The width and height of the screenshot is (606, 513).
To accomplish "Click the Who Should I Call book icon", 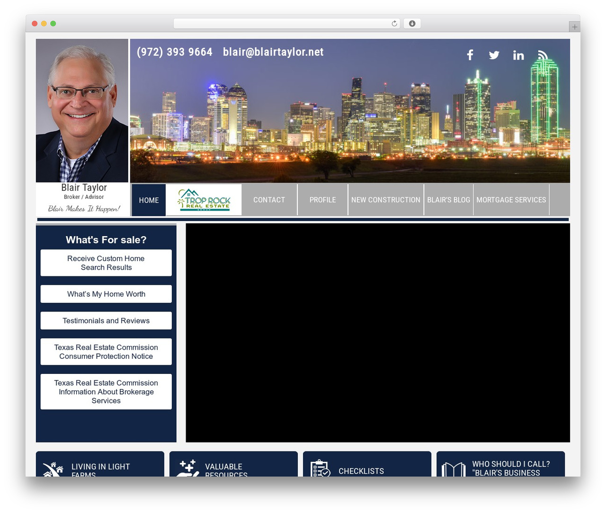I will coord(454,469).
